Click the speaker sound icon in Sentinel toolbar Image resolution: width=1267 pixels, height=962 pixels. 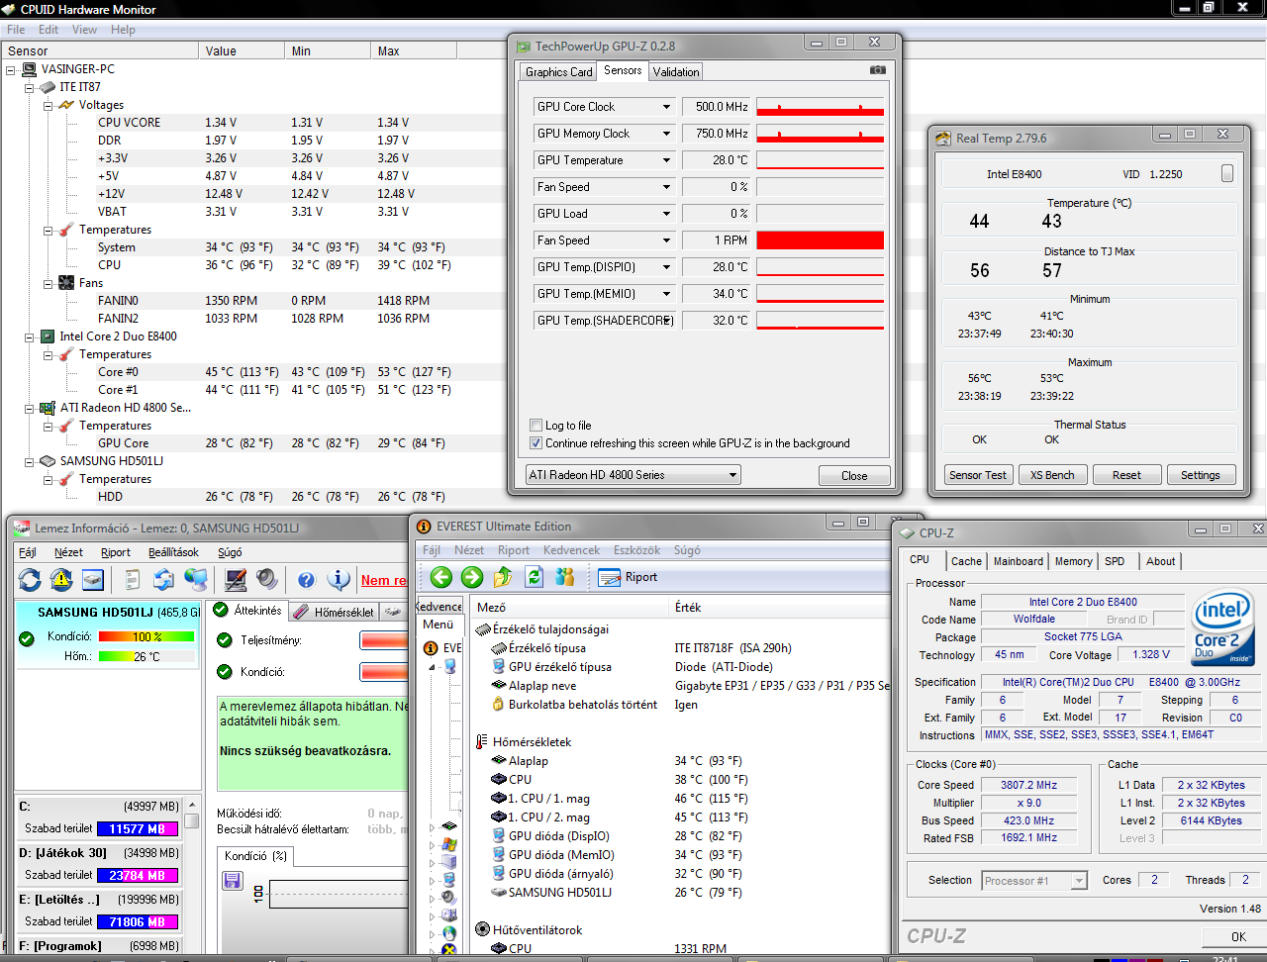click(267, 579)
